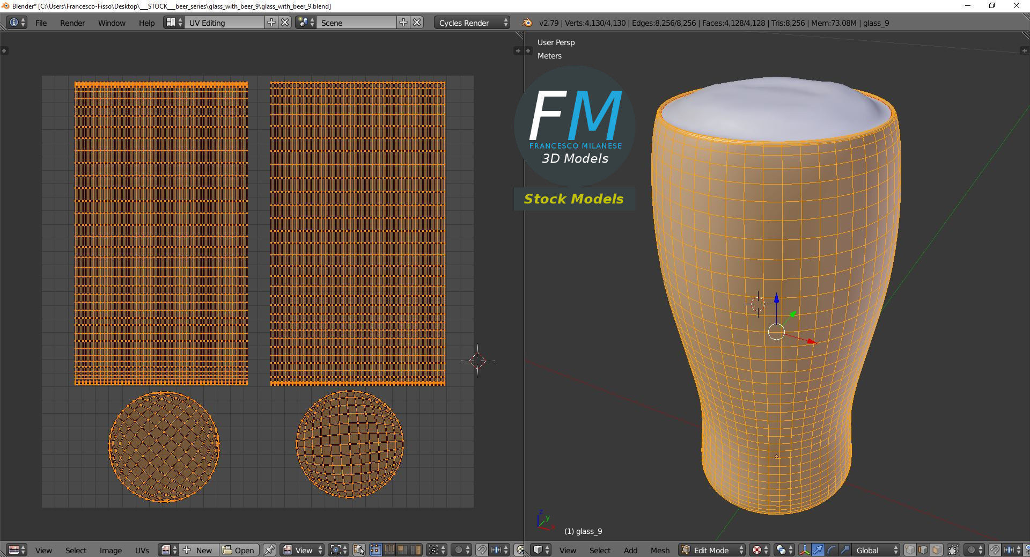The width and height of the screenshot is (1030, 557).
Task: Select mesh edge select mode
Action: coord(923,550)
